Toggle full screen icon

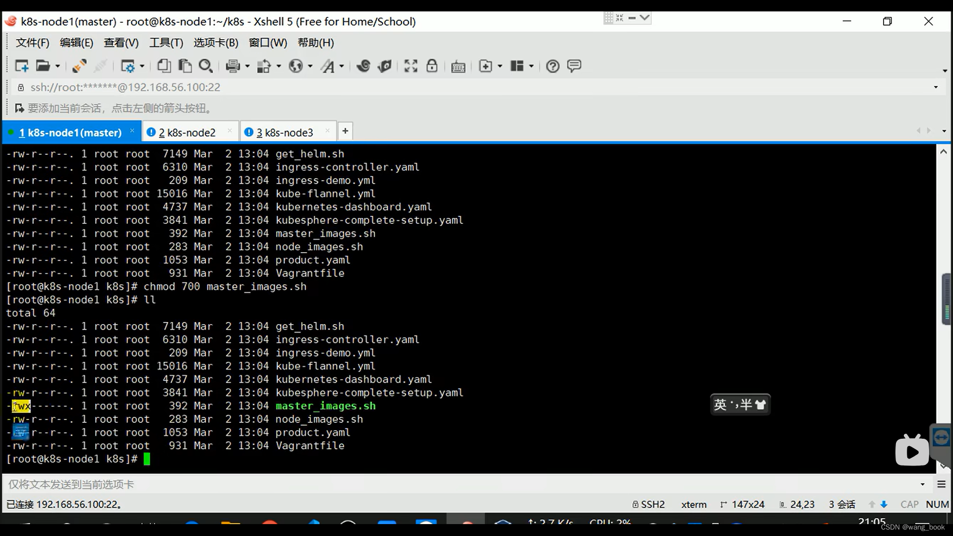coord(410,66)
